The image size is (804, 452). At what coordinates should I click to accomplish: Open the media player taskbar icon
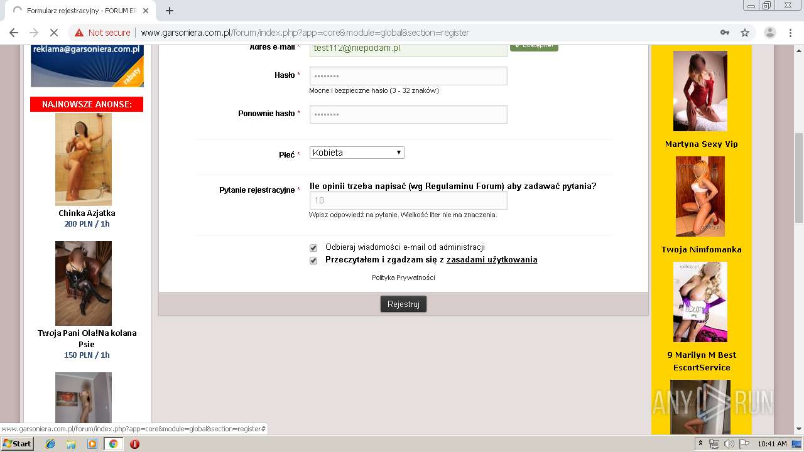(x=92, y=444)
